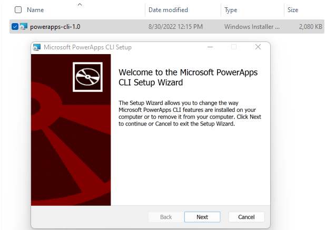Click the powerapps-cli-1.0 installer file icon
The width and height of the screenshot is (326, 230).
pos(24,26)
